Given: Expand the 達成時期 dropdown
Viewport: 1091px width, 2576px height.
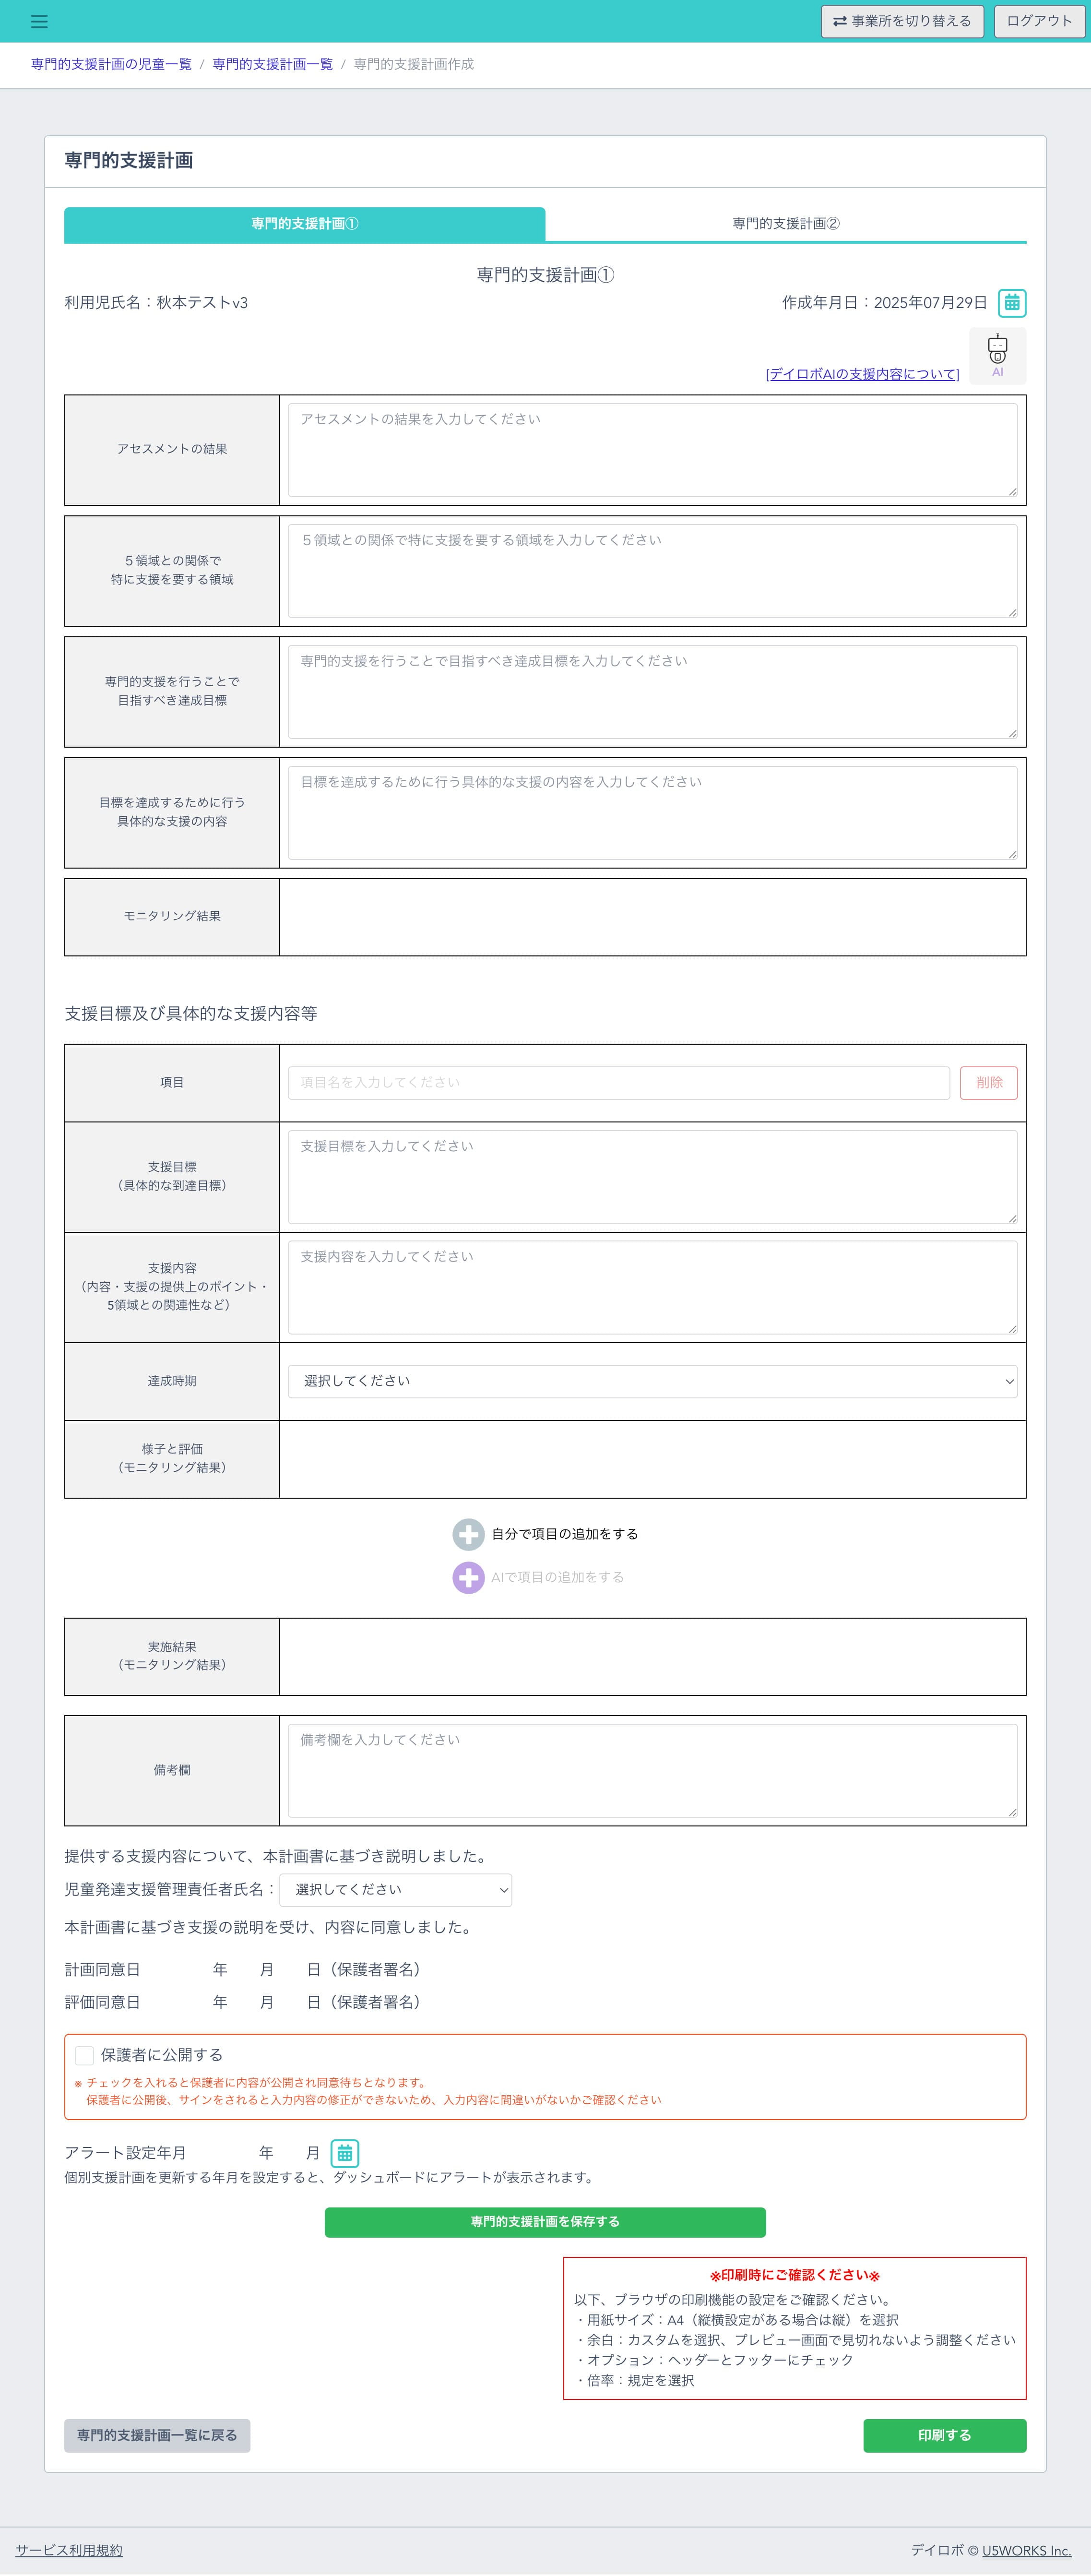Looking at the screenshot, I should [652, 1381].
